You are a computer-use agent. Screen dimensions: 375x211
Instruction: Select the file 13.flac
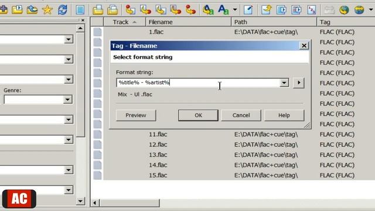158,155
